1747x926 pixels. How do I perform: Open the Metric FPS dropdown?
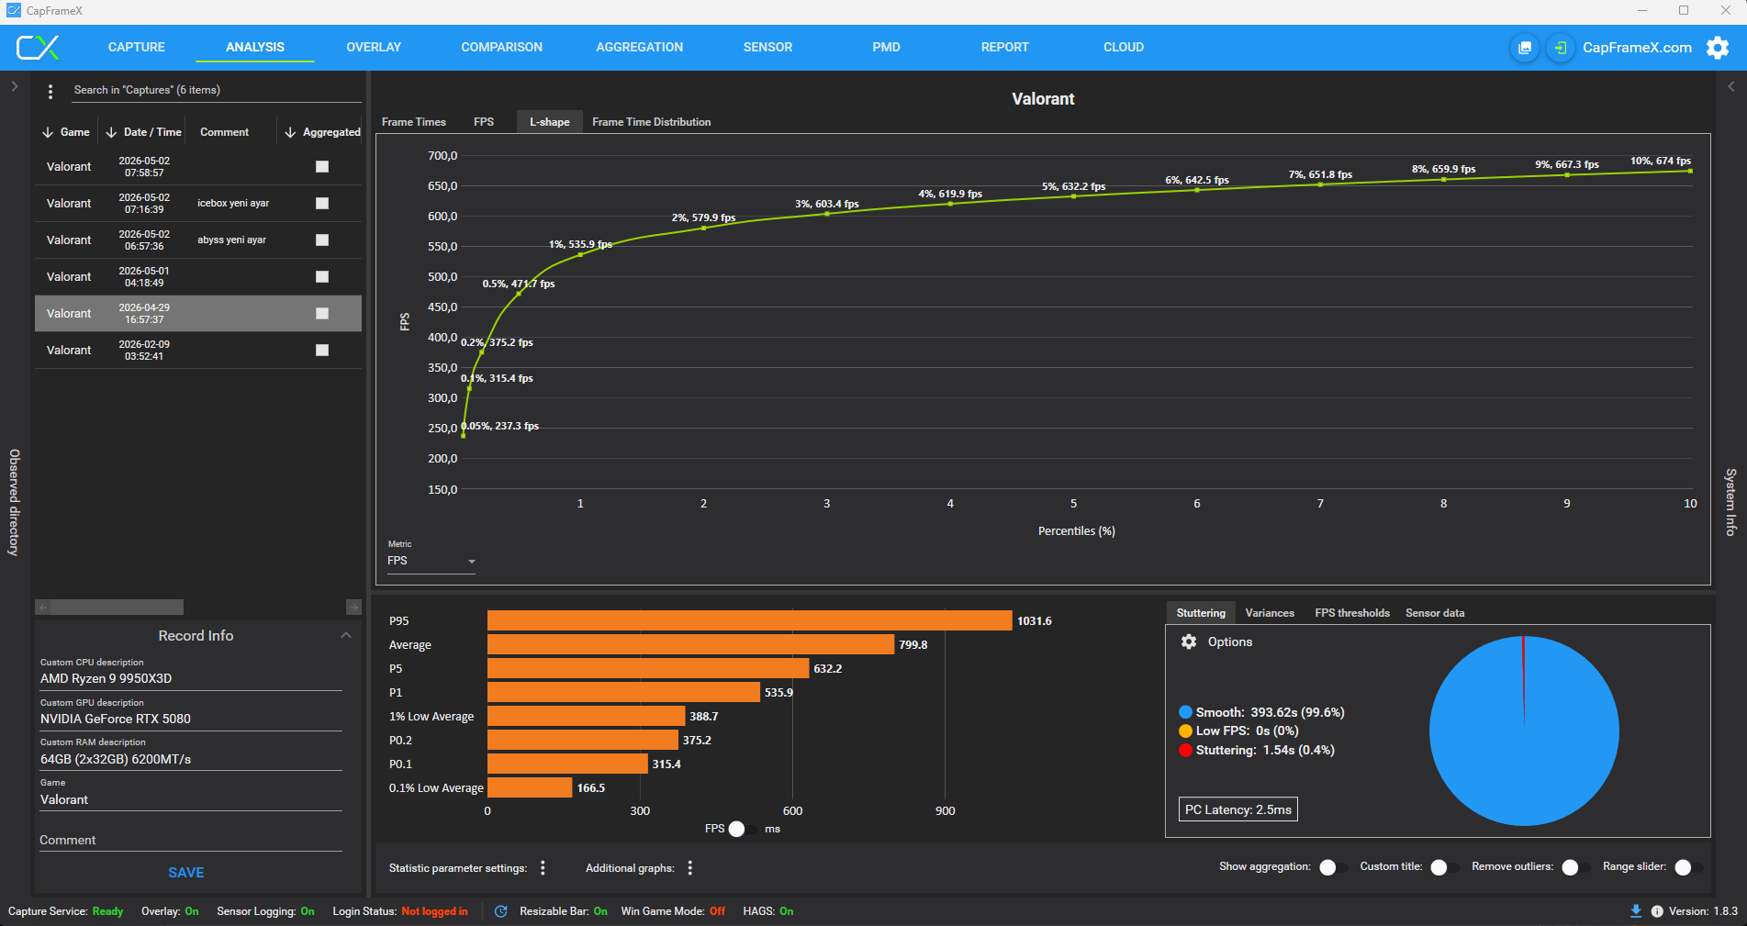(431, 561)
